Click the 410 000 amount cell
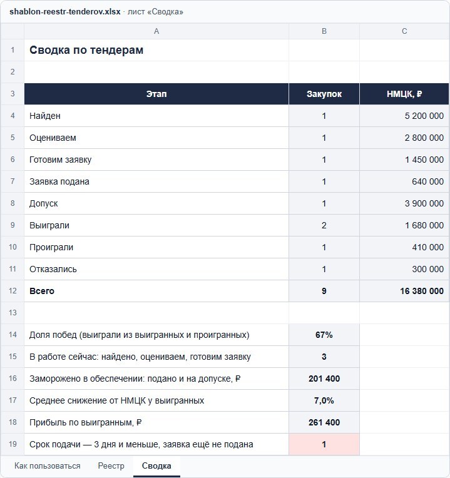 pos(404,247)
